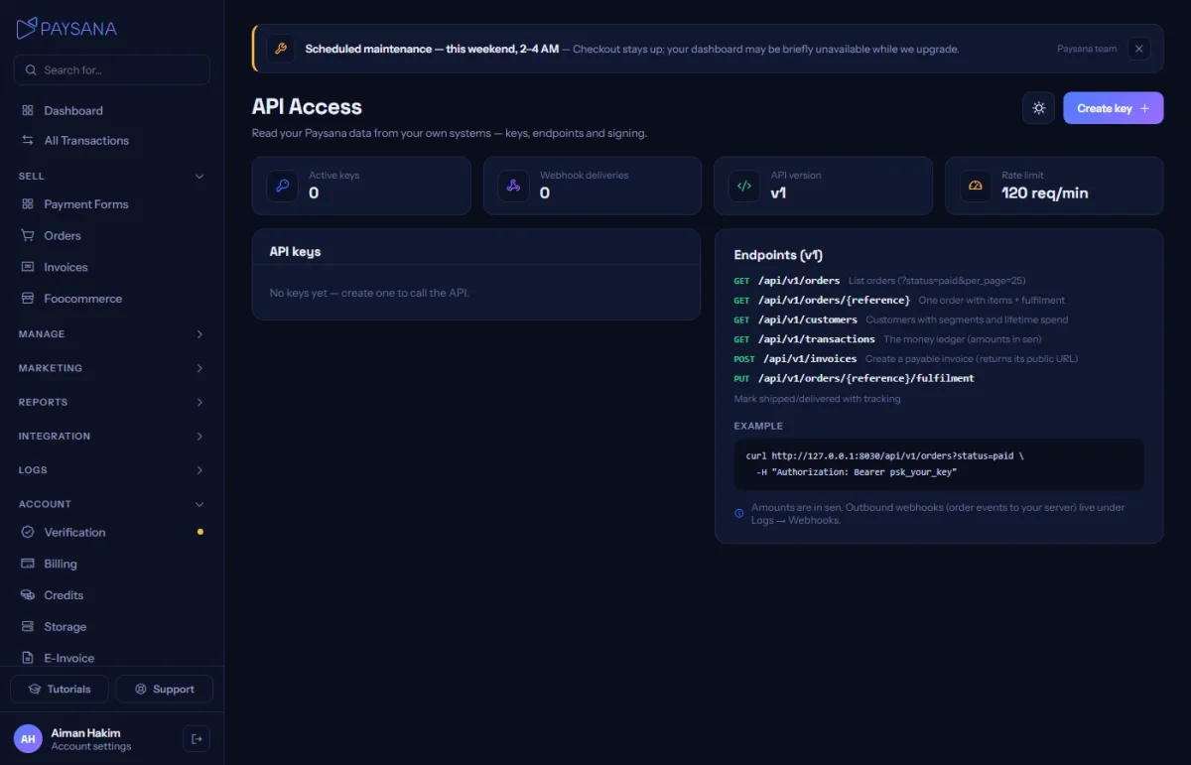This screenshot has width=1191, height=765.
Task: Click the /api/v1/customers endpoint text
Action: (x=808, y=319)
